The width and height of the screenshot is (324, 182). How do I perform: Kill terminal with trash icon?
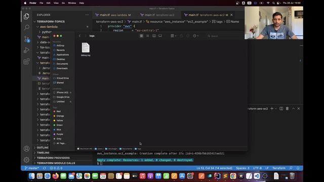tap(287, 109)
